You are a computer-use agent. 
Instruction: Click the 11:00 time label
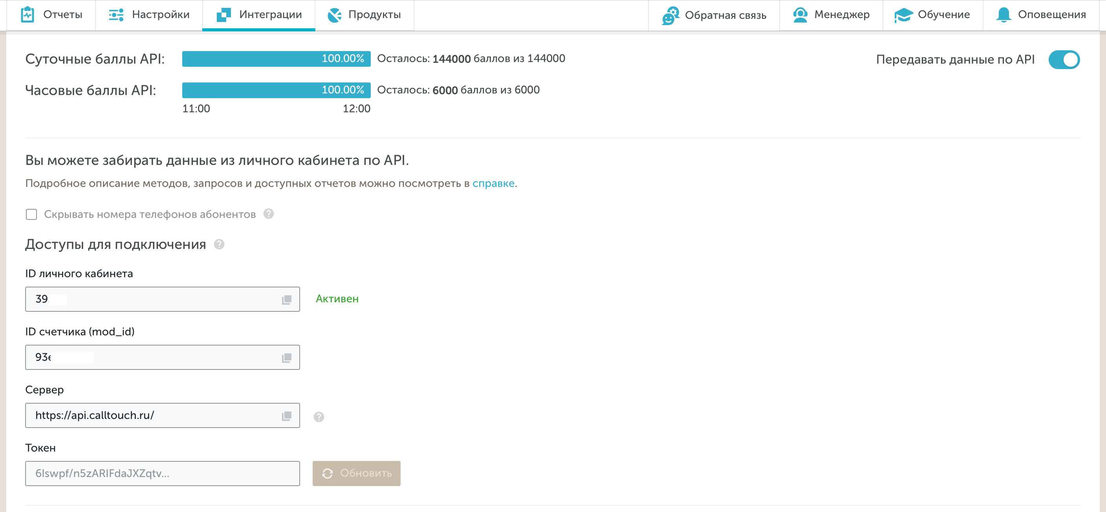pyautogui.click(x=196, y=109)
